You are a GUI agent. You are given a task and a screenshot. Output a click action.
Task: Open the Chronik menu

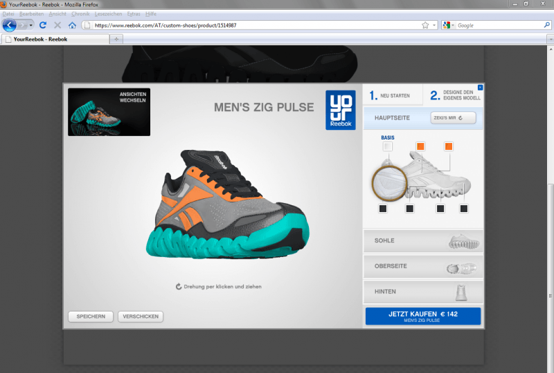[x=80, y=14]
